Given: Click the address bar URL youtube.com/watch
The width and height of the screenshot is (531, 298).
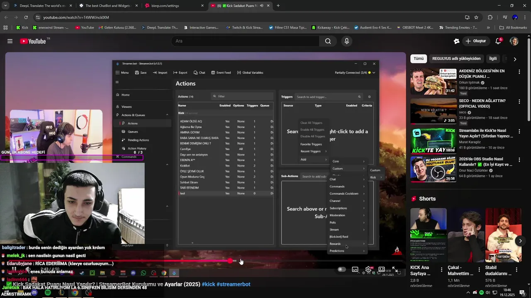Looking at the screenshot, I should [x=76, y=17].
